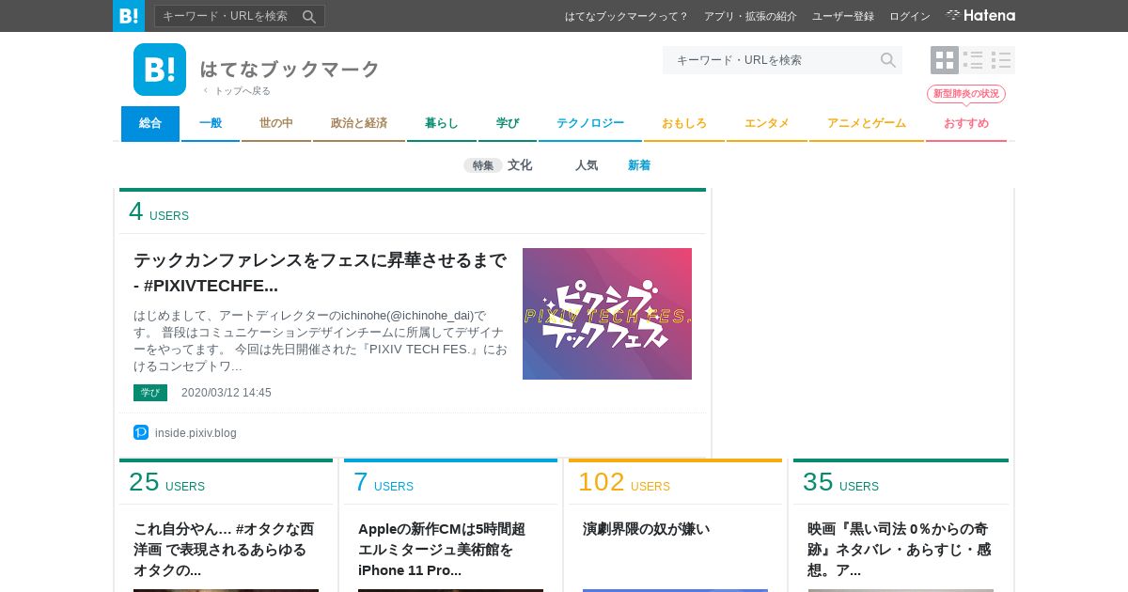Open article 映画『黒い司法 0％からの奇跡』
This screenshot has height=592, width=1128.
pos(900,550)
